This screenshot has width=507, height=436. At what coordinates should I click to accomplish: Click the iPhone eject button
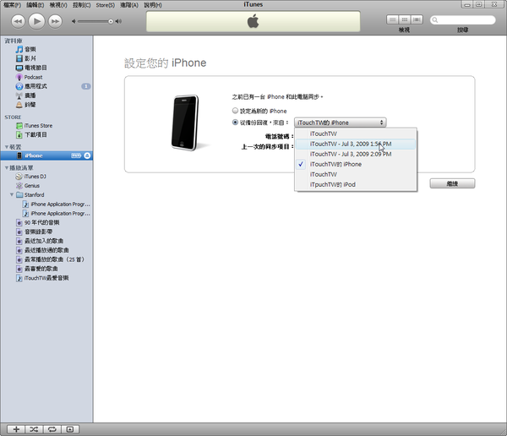click(x=87, y=155)
